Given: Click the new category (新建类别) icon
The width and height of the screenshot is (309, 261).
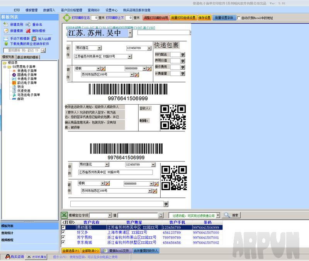Looking at the screenshot, I should tap(6, 24).
